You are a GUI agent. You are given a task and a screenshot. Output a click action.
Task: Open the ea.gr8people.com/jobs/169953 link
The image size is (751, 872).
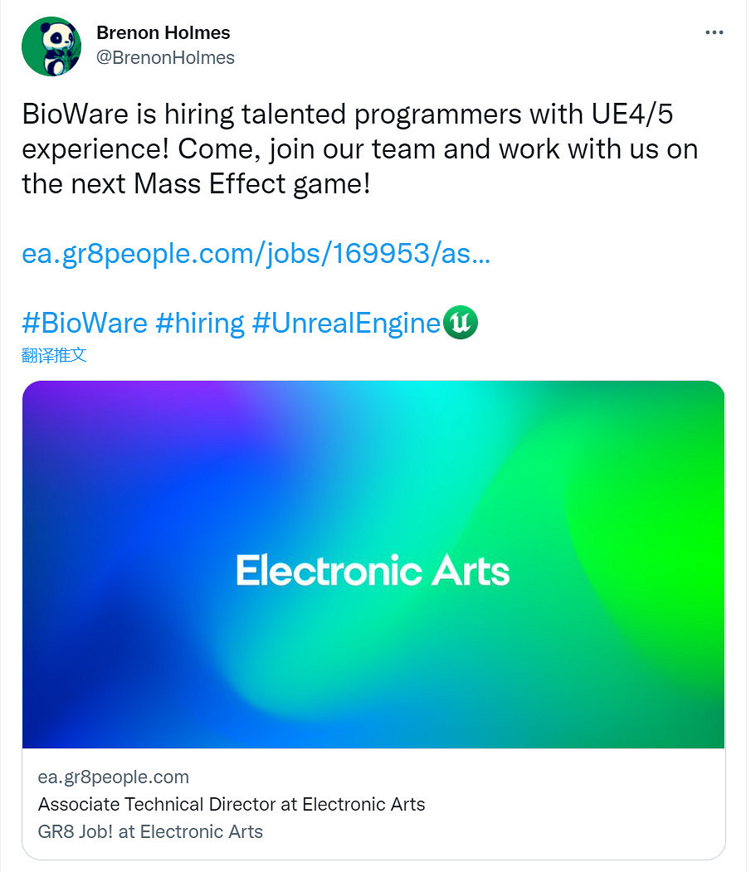(x=256, y=253)
